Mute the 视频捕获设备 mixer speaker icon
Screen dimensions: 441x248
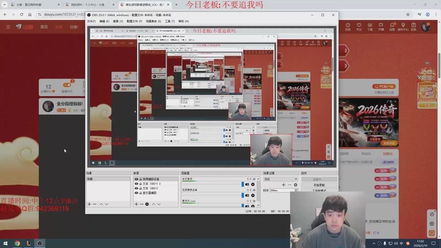click(247, 195)
